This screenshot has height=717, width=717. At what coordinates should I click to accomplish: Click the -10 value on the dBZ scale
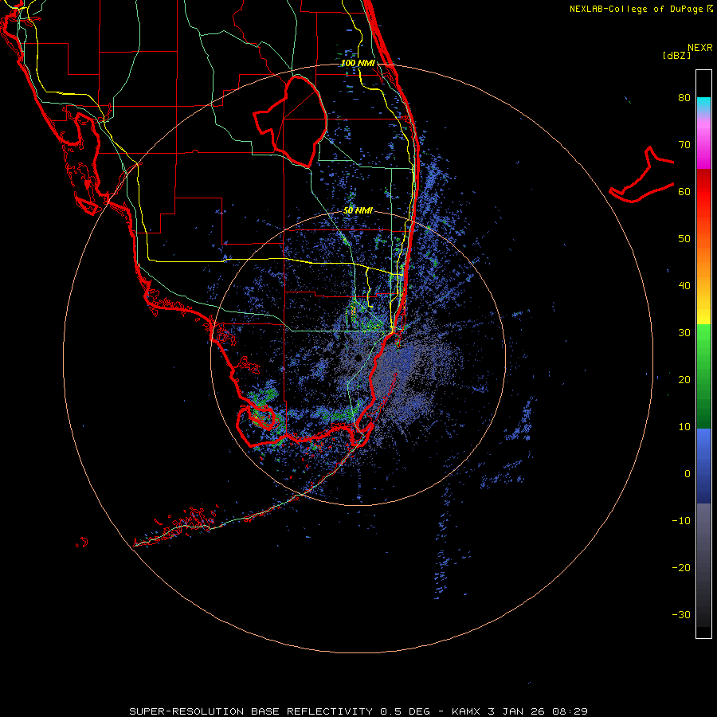[x=681, y=521]
